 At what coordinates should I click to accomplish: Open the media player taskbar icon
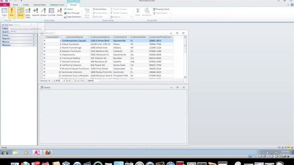point(26,153)
